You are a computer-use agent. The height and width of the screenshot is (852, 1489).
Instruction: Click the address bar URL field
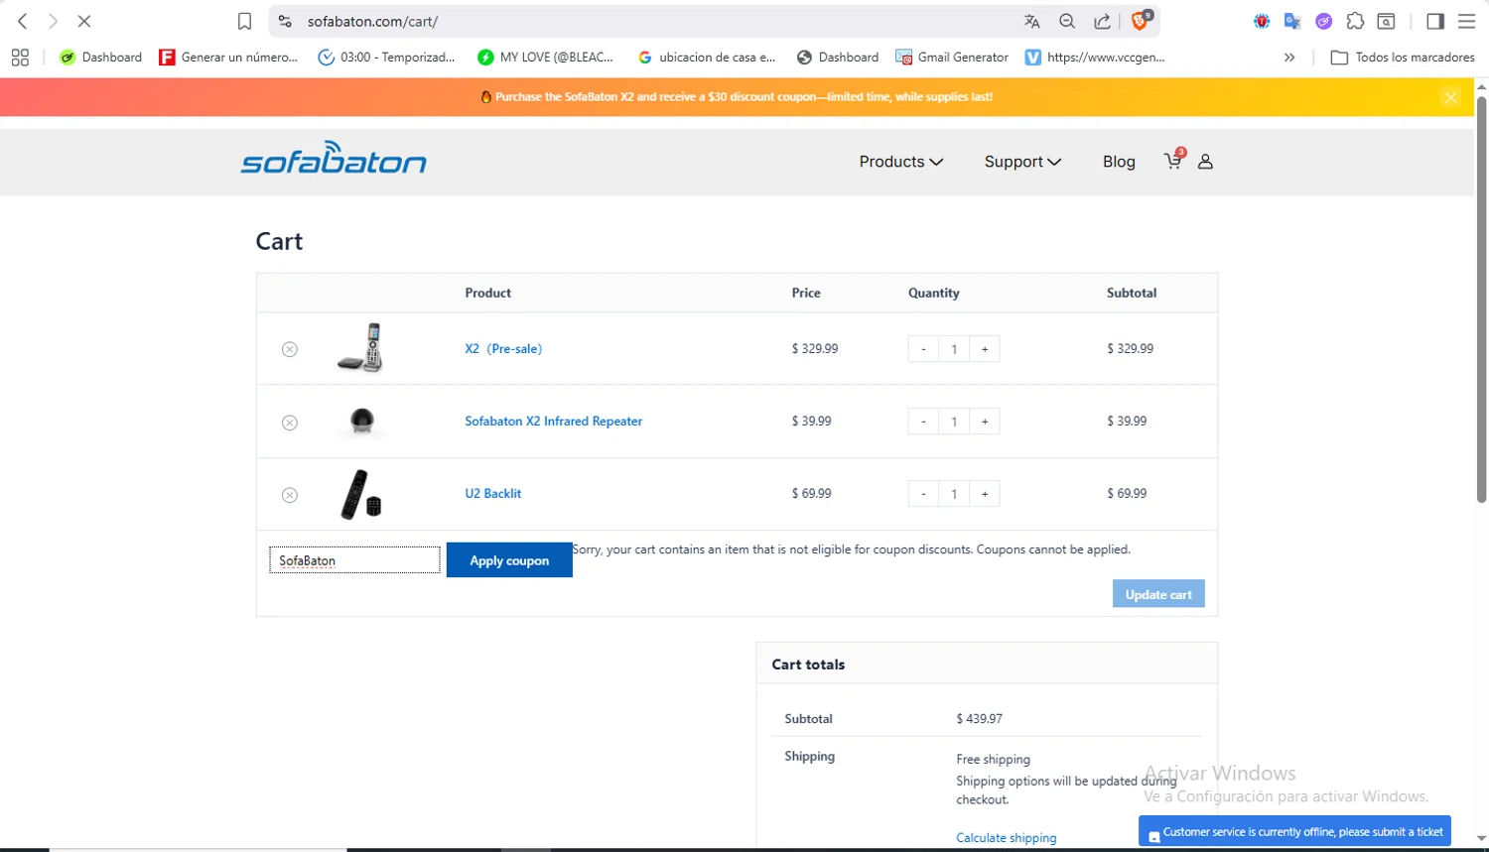655,22
